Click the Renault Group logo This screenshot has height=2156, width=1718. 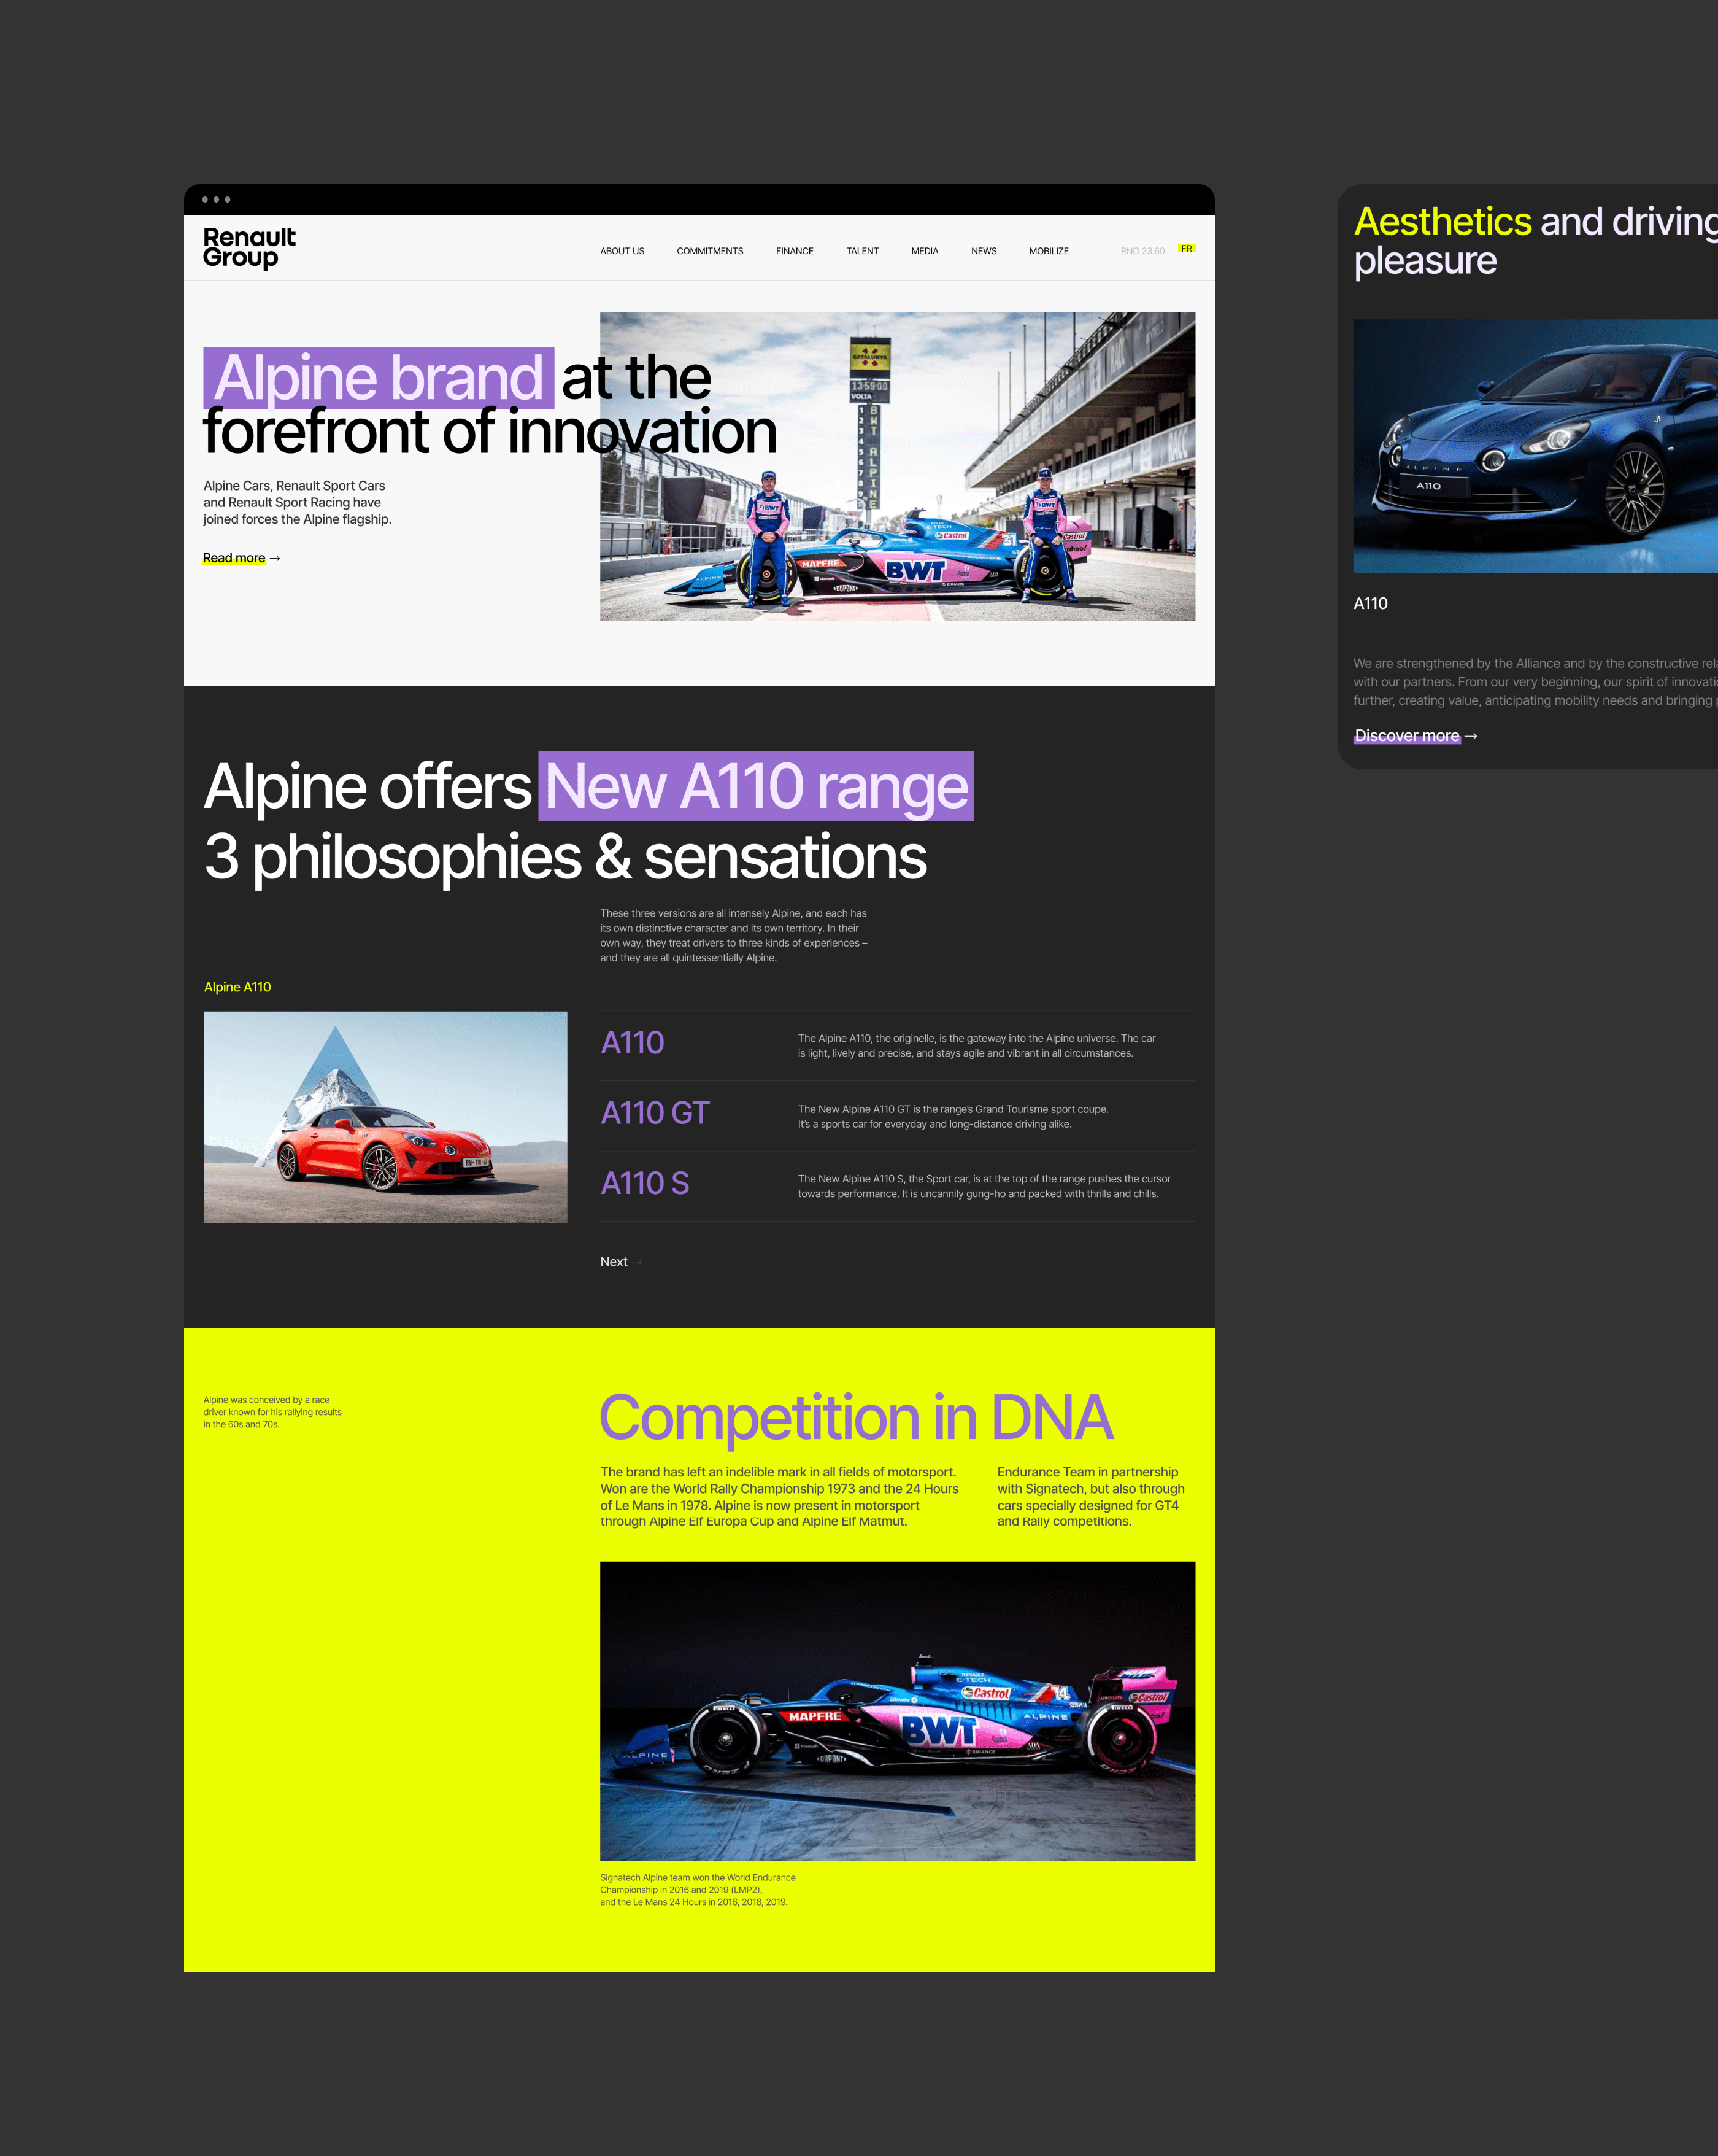[249, 247]
